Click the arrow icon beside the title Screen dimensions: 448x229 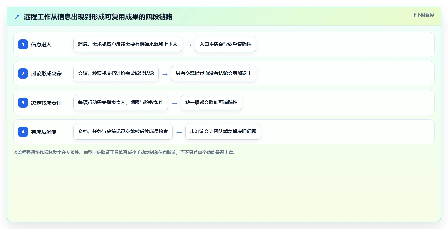click(x=17, y=17)
